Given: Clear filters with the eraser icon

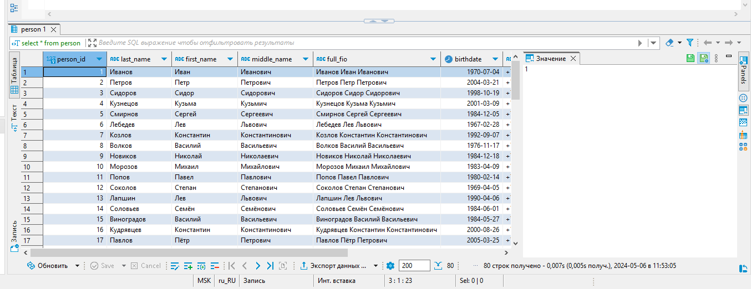Looking at the screenshot, I should (669, 43).
